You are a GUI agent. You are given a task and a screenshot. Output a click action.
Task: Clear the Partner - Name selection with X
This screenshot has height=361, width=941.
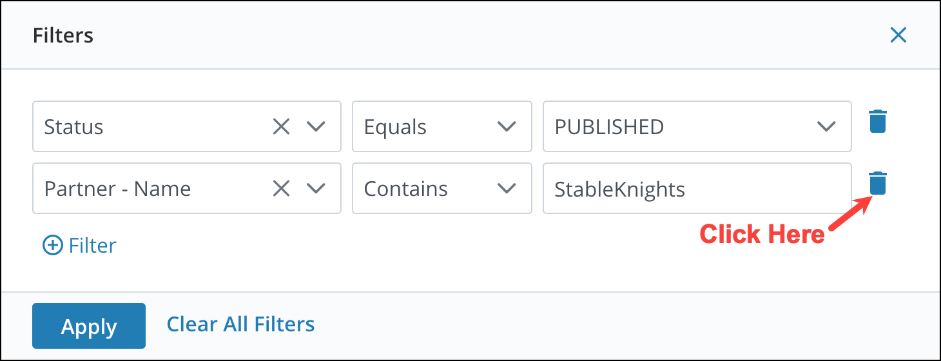(x=281, y=189)
